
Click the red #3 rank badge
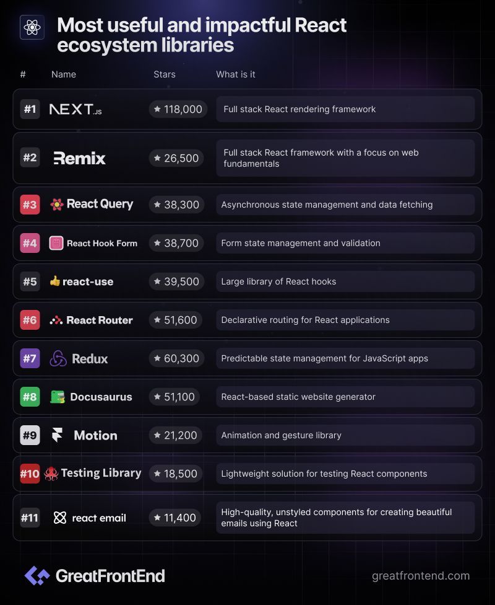click(x=30, y=205)
